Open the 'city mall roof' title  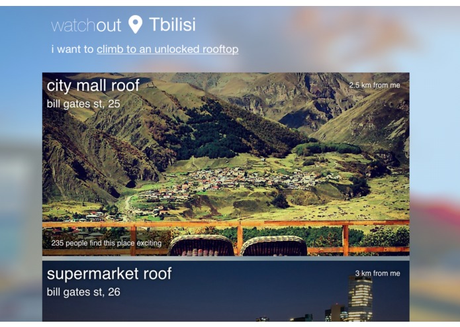click(93, 85)
